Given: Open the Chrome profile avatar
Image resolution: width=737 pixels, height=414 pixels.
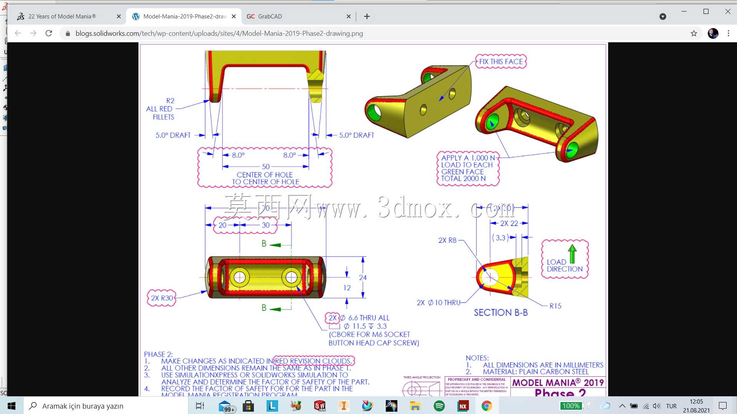Looking at the screenshot, I should 713,33.
